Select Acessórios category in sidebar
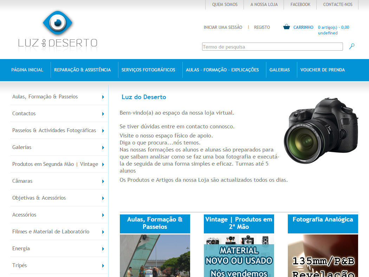 coord(24,215)
